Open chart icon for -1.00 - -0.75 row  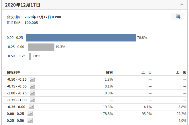[33, 93]
